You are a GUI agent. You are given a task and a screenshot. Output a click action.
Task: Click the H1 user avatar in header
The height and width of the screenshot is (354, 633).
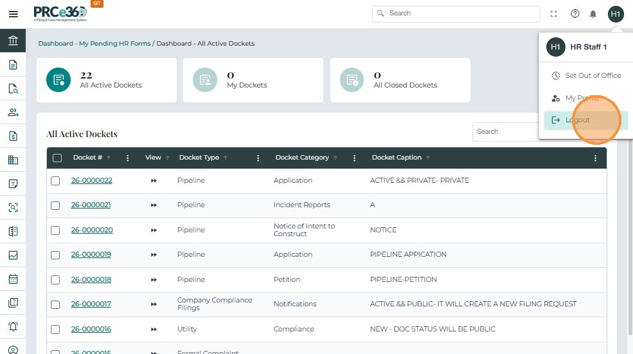tap(616, 14)
